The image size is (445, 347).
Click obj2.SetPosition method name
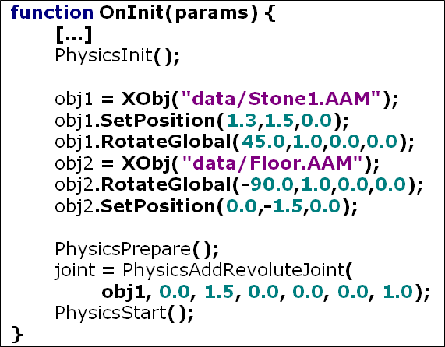tap(159, 206)
